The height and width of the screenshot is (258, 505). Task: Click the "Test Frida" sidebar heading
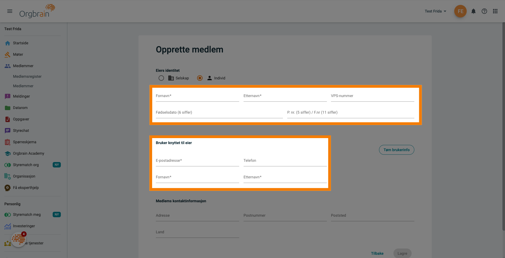[13, 29]
